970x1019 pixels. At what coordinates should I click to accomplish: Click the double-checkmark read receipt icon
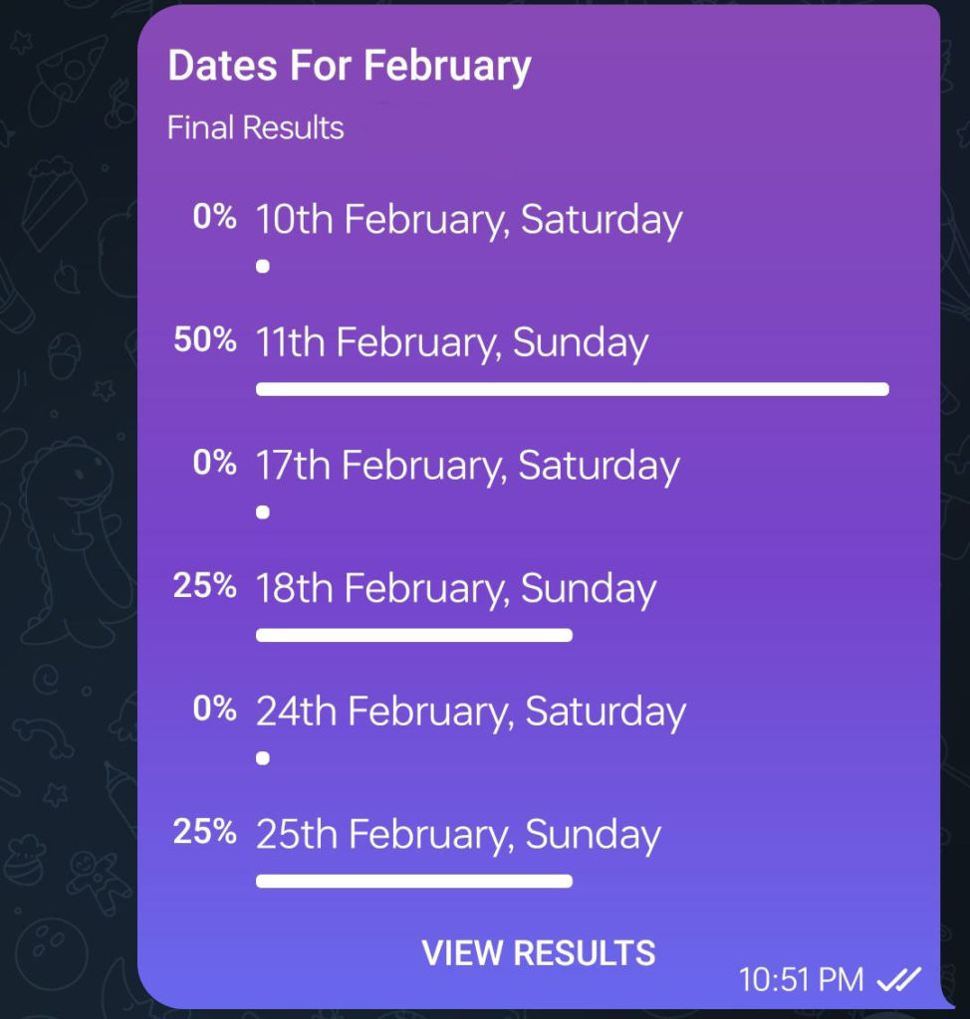pyautogui.click(x=899, y=979)
